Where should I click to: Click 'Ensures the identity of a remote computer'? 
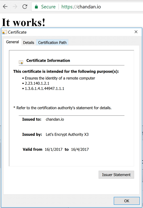tap(60, 78)
